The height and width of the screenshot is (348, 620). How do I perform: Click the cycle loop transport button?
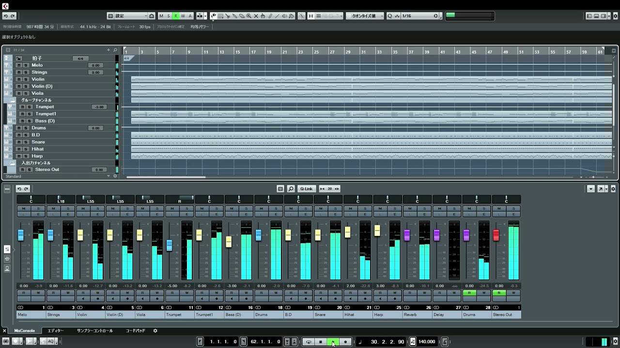pos(309,342)
